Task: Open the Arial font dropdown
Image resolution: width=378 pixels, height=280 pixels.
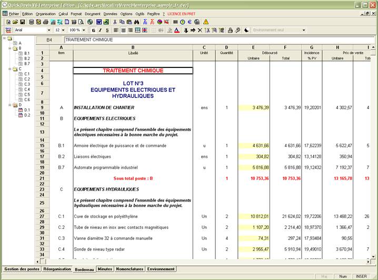Action: click(48, 31)
